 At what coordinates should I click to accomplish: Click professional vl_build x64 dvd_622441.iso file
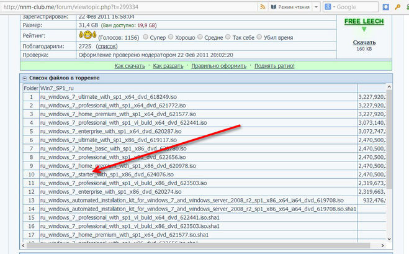124,123
